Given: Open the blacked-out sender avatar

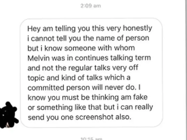Looking at the screenshot, I should point(9,115).
